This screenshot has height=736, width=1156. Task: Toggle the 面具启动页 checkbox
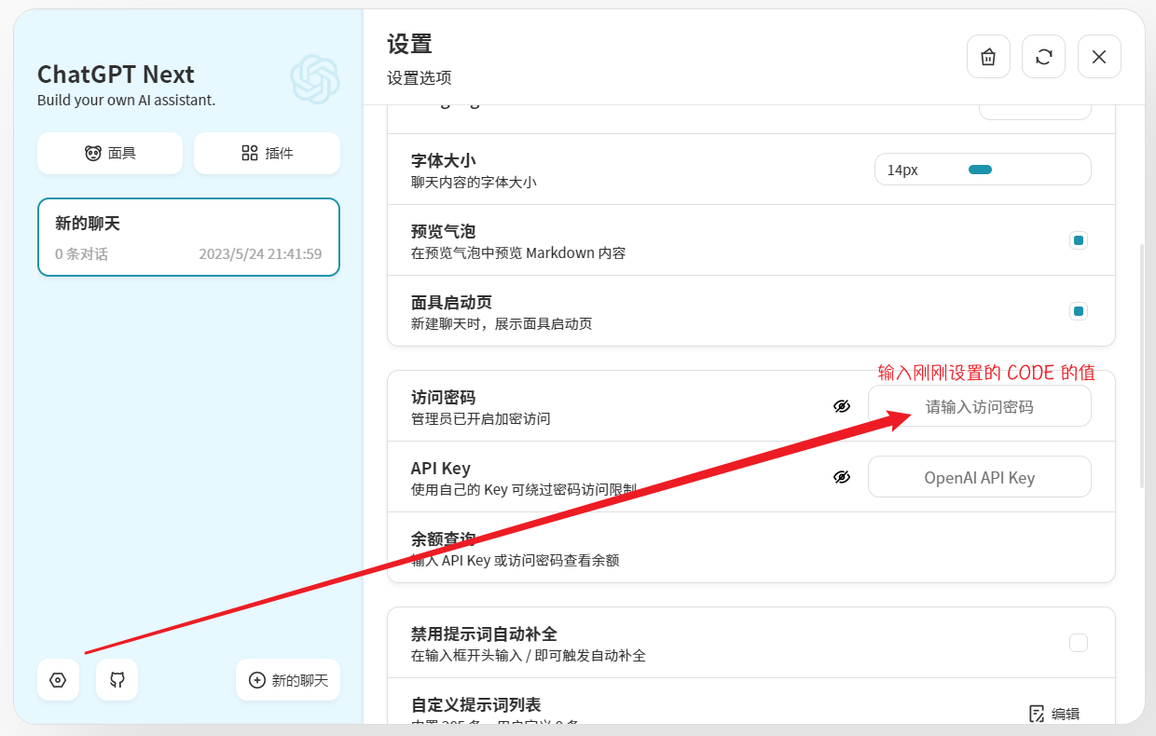[1079, 311]
